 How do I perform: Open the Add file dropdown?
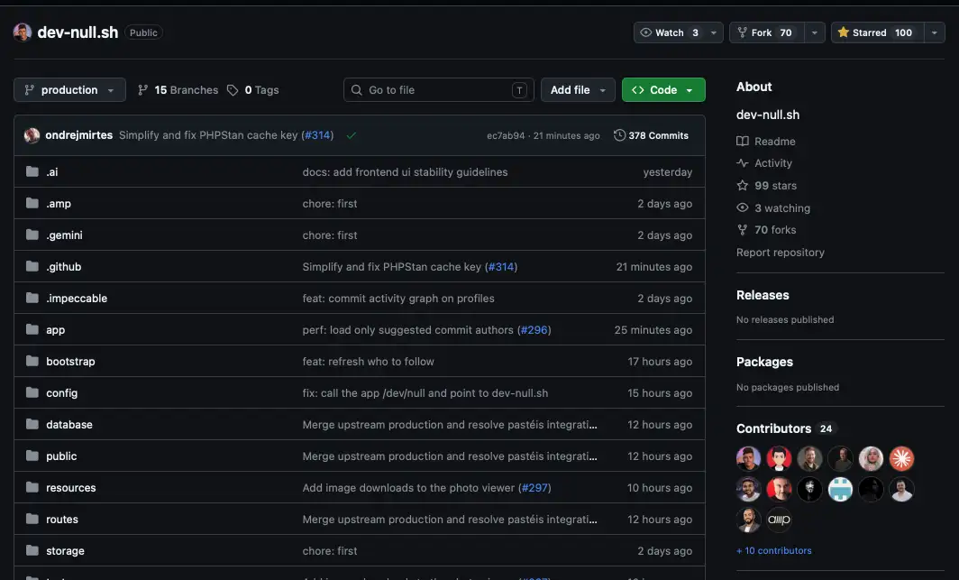pos(578,90)
